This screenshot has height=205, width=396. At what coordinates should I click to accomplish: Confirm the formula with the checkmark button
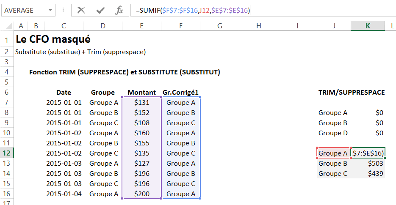pos(100,11)
